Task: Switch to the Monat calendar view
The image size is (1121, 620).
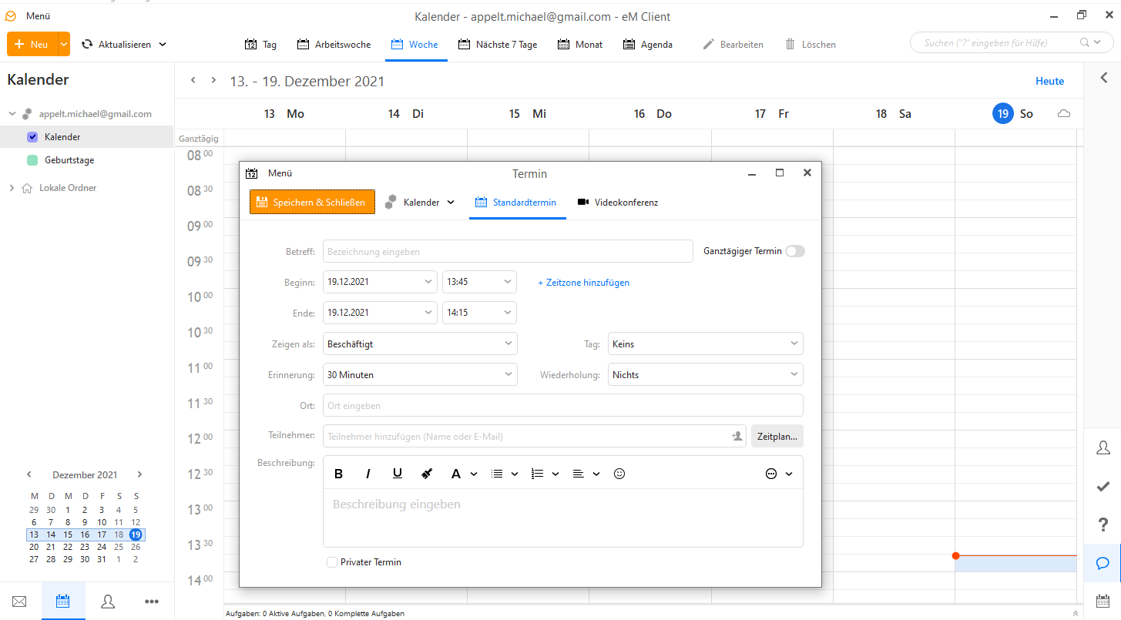Action: coord(580,45)
